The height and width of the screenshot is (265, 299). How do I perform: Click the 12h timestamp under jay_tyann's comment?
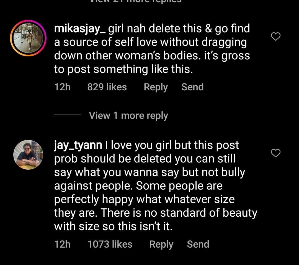pyautogui.click(x=62, y=244)
